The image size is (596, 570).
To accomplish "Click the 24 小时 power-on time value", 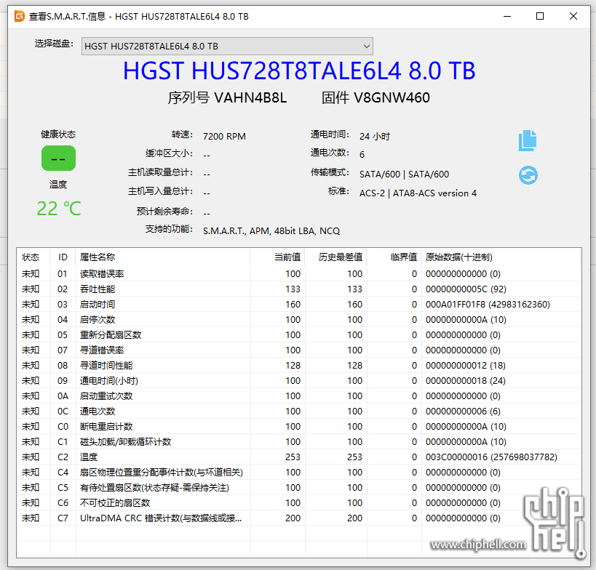I will [375, 137].
